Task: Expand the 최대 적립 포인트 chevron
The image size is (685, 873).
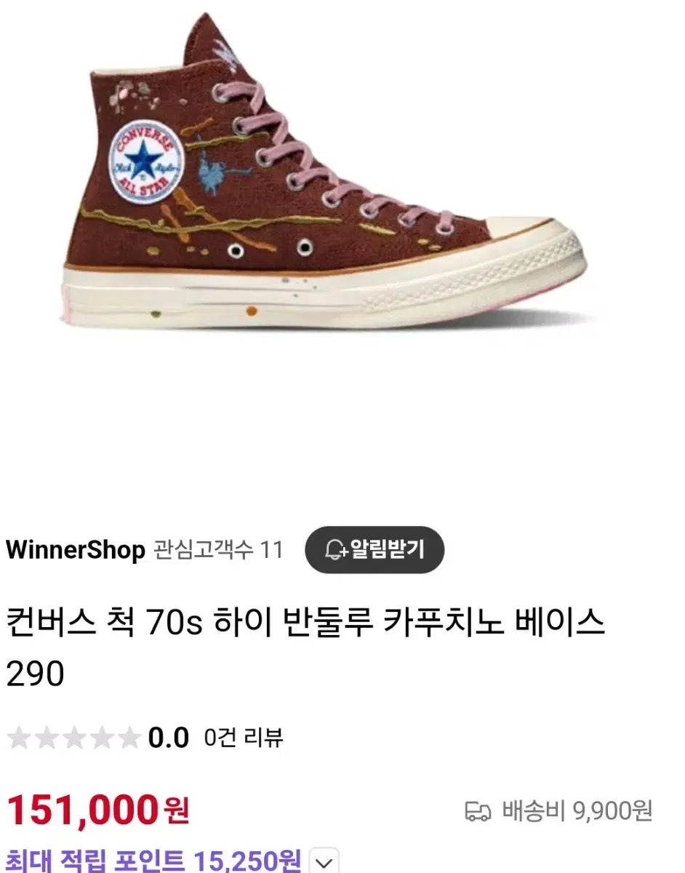Action: click(x=324, y=863)
